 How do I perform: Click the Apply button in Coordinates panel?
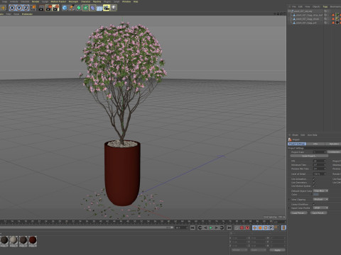(277, 250)
